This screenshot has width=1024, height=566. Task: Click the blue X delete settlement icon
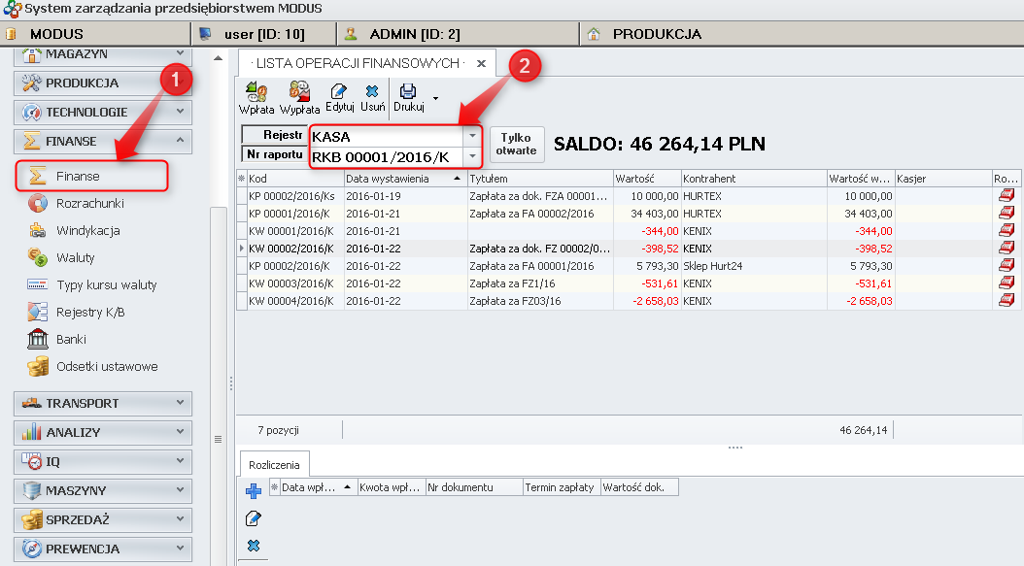[254, 545]
